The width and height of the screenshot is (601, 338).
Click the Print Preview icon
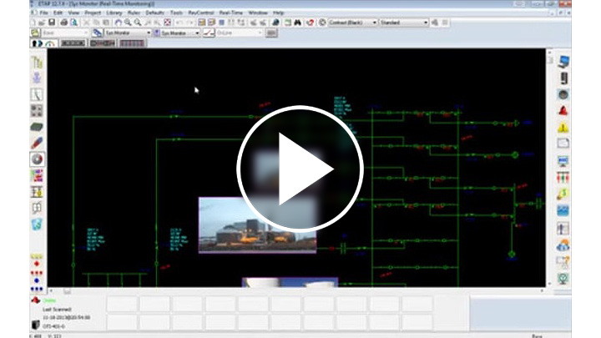click(73, 23)
